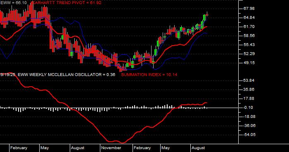
Task: Select the second May timeline label
Action: 166,148
